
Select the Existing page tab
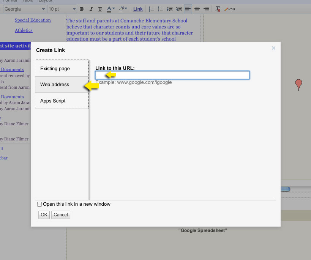[x=62, y=68]
